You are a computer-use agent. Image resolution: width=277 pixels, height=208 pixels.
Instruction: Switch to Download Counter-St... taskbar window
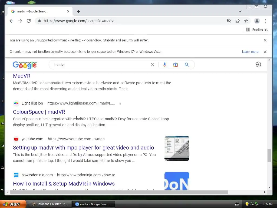[50, 204]
